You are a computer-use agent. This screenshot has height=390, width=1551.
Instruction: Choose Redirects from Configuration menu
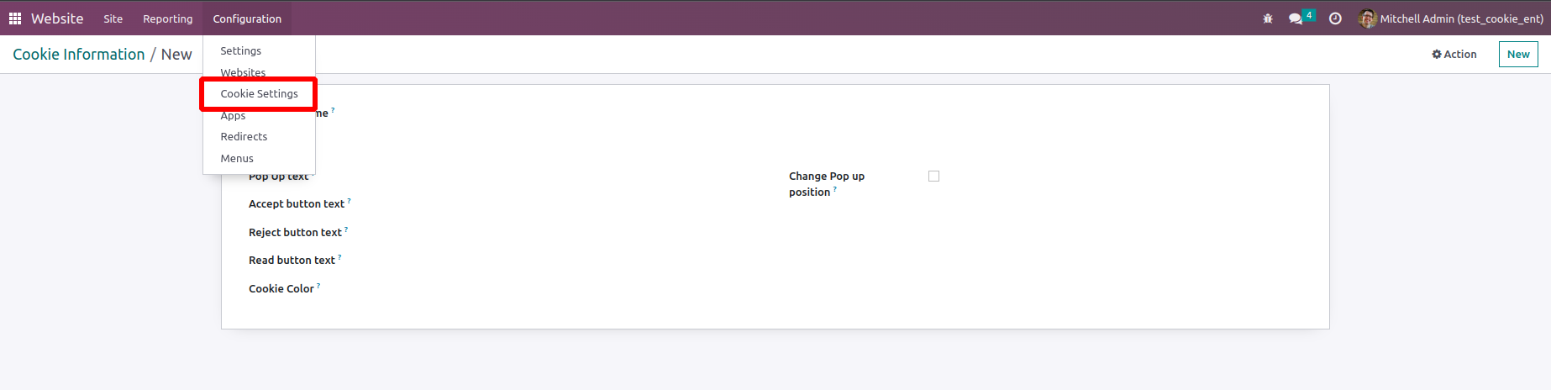click(244, 136)
